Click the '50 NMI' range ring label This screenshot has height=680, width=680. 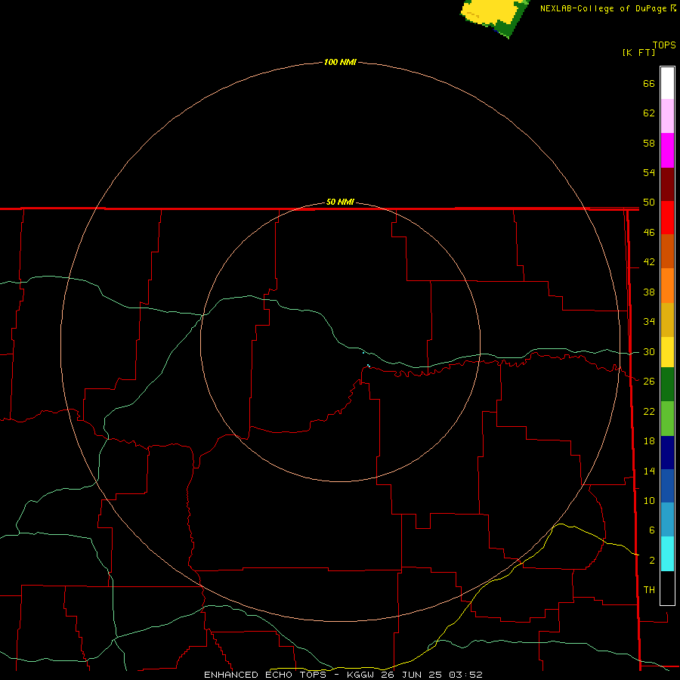(340, 202)
